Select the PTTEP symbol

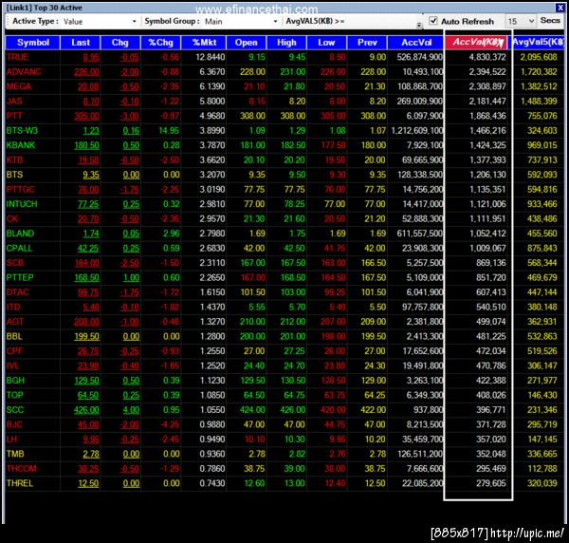[20, 277]
